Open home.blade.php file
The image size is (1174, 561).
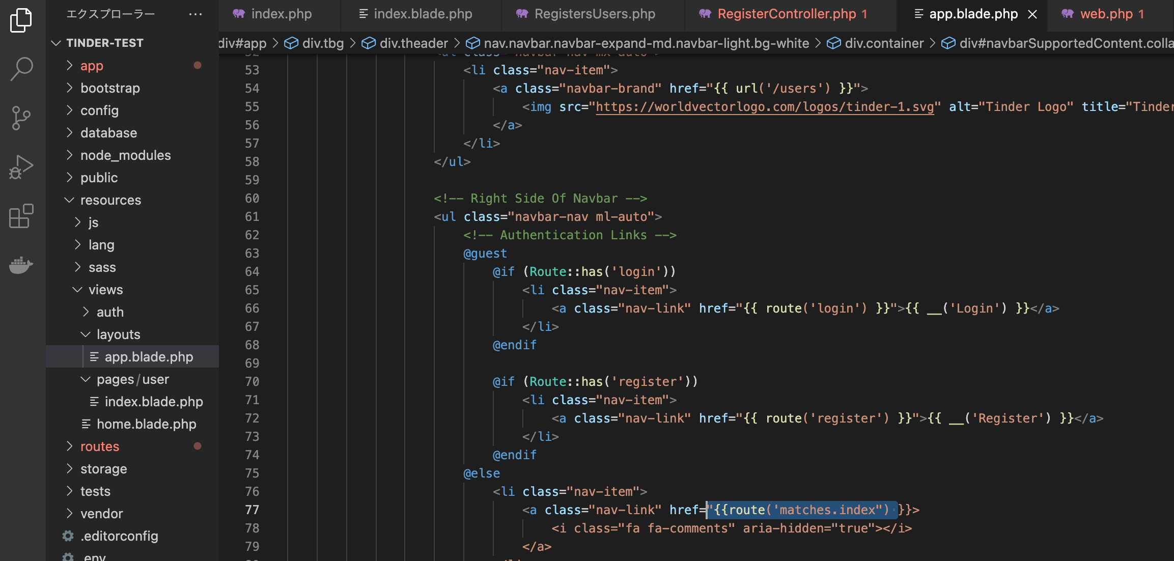click(x=147, y=424)
